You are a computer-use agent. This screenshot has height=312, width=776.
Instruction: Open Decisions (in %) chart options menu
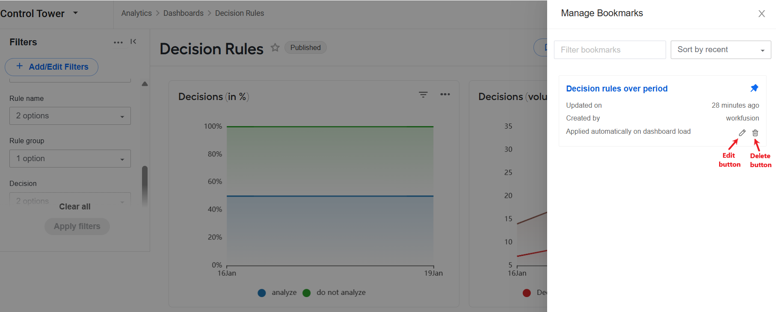(x=445, y=94)
